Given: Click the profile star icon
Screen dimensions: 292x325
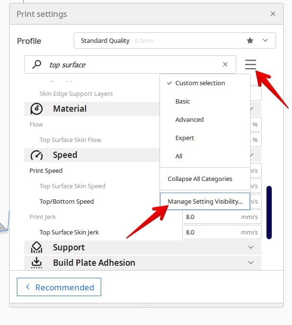Looking at the screenshot, I should [x=250, y=41].
